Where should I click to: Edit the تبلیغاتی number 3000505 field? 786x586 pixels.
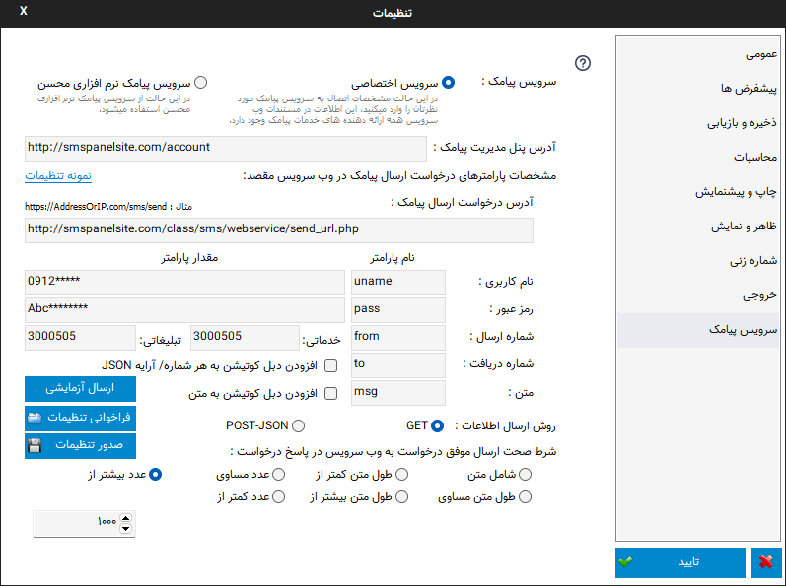tap(80, 338)
